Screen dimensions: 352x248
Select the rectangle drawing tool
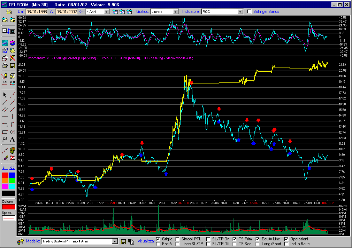click(x=5, y=132)
